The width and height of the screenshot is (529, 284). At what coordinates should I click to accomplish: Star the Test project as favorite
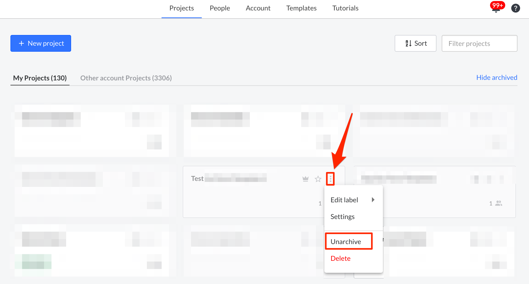tap(318, 179)
